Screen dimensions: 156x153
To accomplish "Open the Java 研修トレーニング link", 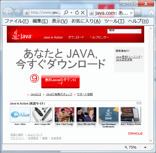I will pyautogui.click(x=128, y=57).
